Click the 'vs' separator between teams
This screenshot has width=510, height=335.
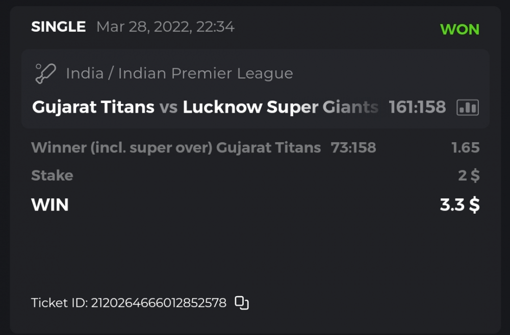pos(168,107)
